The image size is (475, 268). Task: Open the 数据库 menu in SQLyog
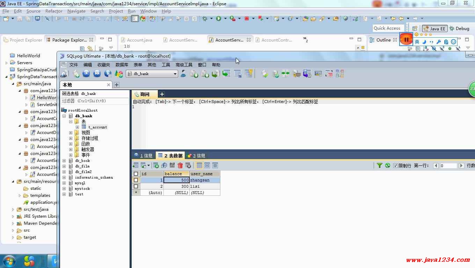click(x=122, y=65)
